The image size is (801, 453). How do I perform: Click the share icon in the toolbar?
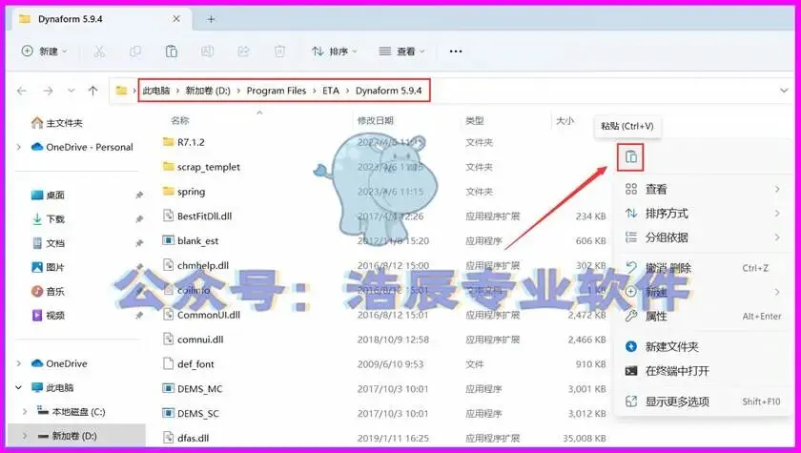pos(244,51)
